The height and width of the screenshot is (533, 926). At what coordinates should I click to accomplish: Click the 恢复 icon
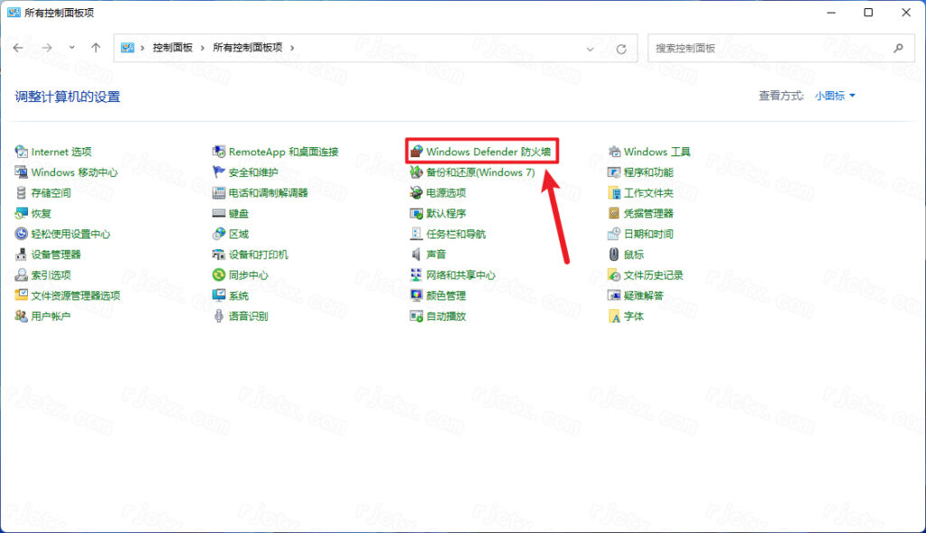(x=22, y=213)
